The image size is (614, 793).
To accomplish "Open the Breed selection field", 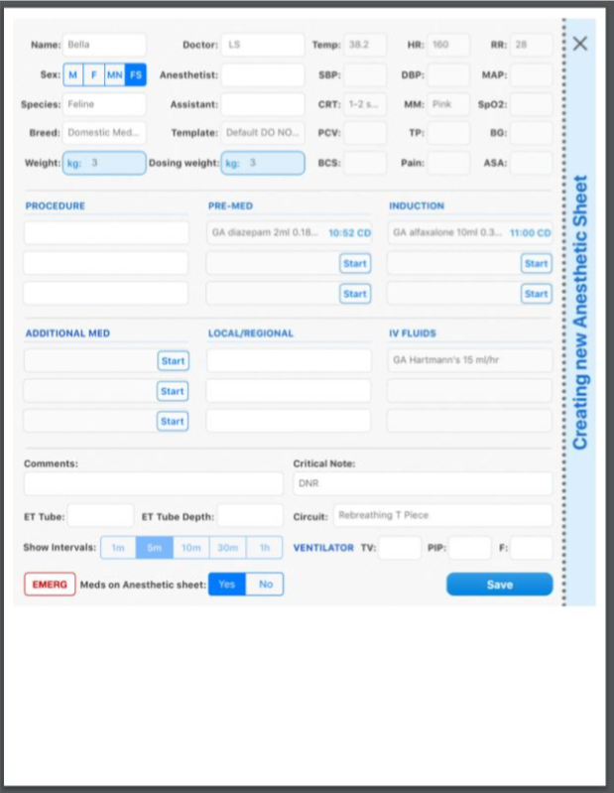I will tap(104, 133).
